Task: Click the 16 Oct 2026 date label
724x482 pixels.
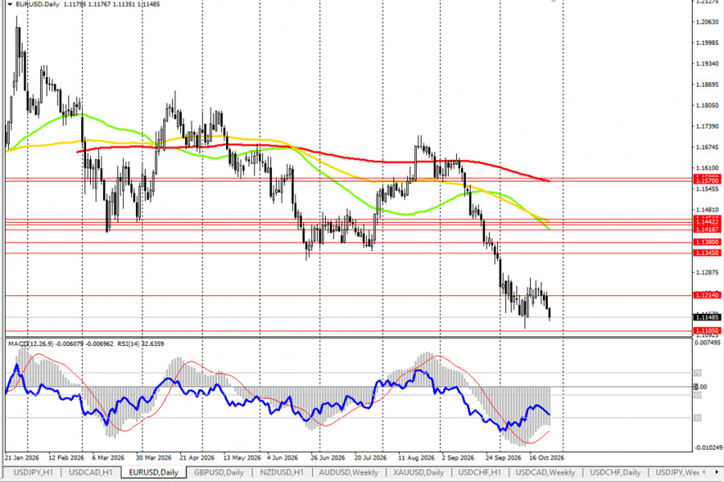Action: [x=547, y=458]
